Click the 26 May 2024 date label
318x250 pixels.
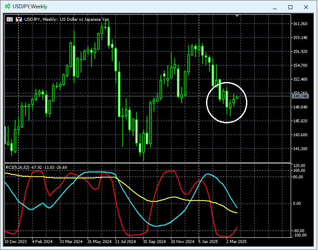pos(99,242)
